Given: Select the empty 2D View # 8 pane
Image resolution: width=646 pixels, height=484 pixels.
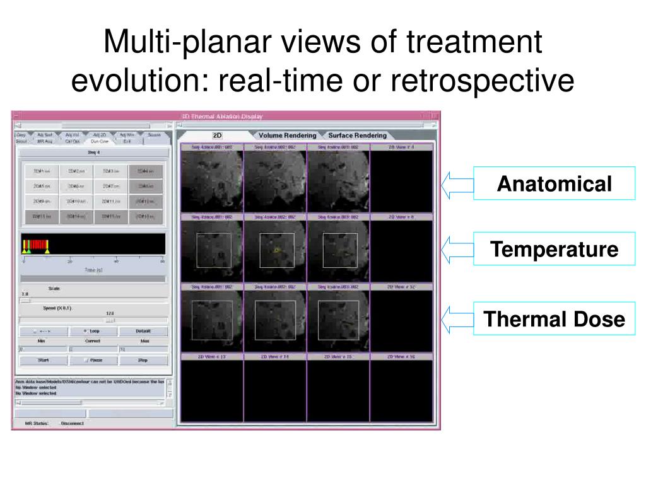Looking at the screenshot, I should tap(401, 251).
